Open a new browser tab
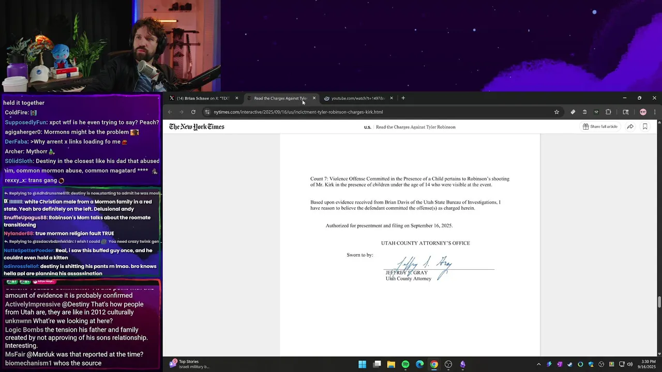The width and height of the screenshot is (662, 372). click(x=403, y=98)
